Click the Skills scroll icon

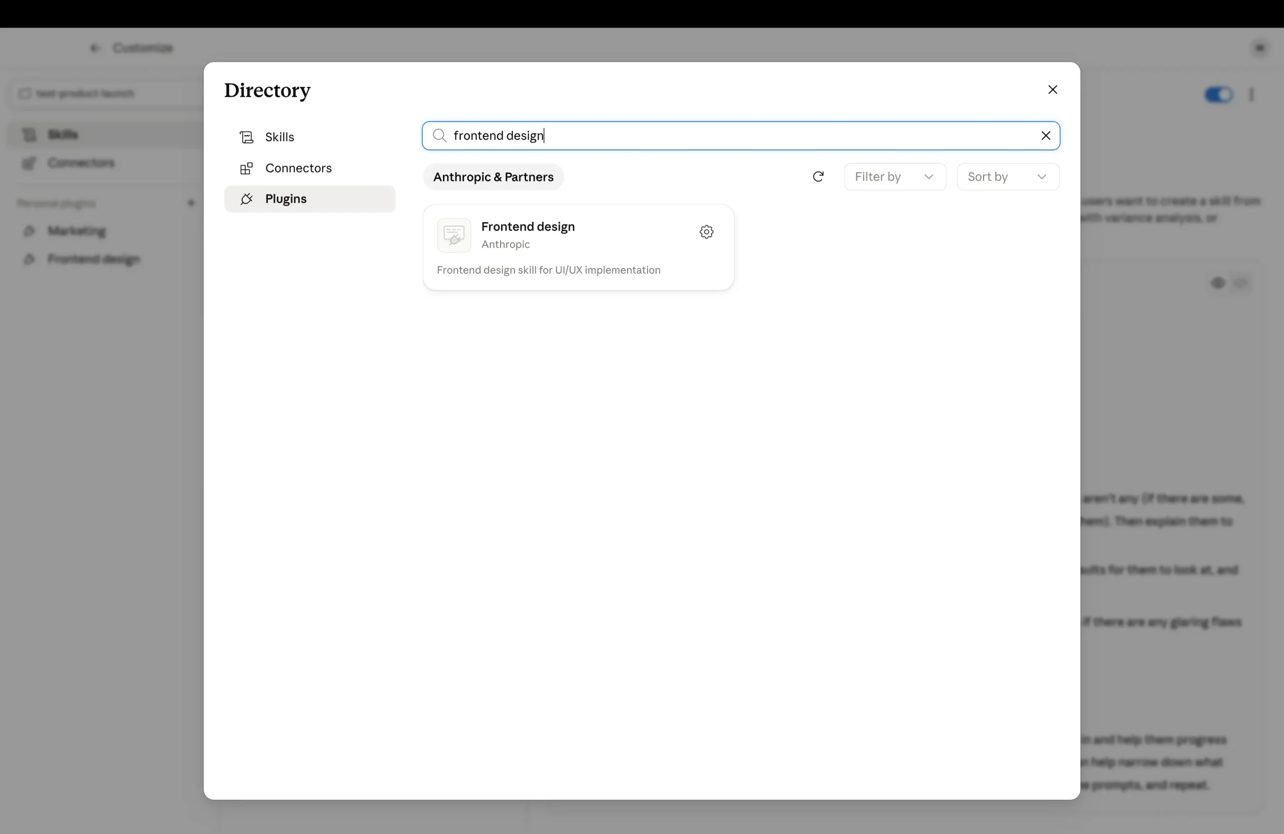[x=247, y=137]
